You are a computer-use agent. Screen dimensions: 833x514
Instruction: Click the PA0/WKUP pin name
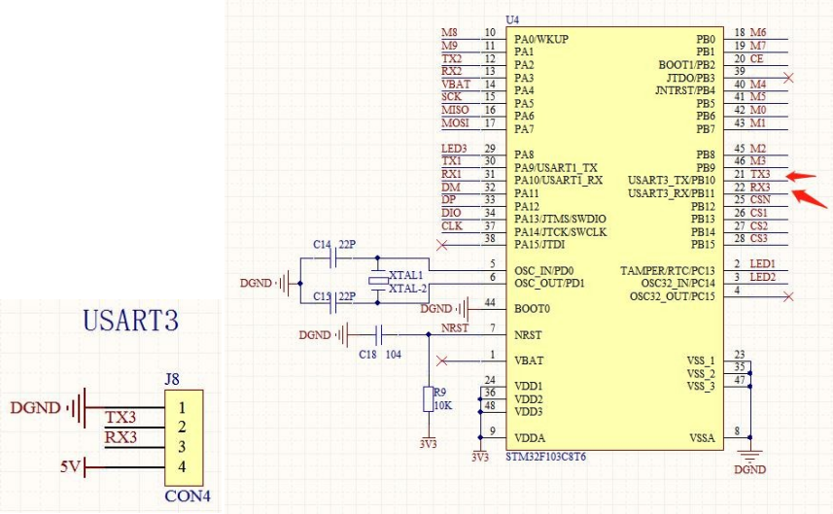pos(541,39)
